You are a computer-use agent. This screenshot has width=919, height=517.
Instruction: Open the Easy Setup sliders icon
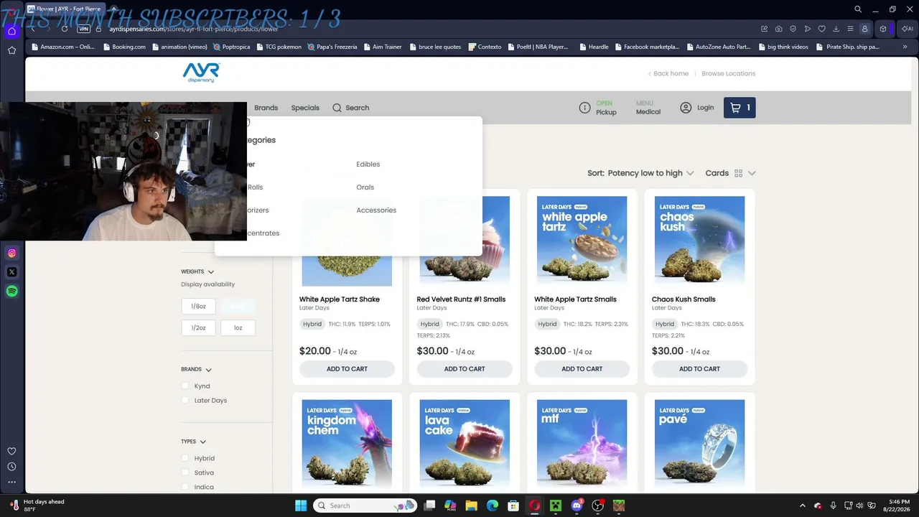point(851,29)
